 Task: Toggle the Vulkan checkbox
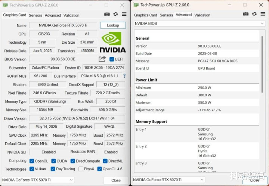31,169
